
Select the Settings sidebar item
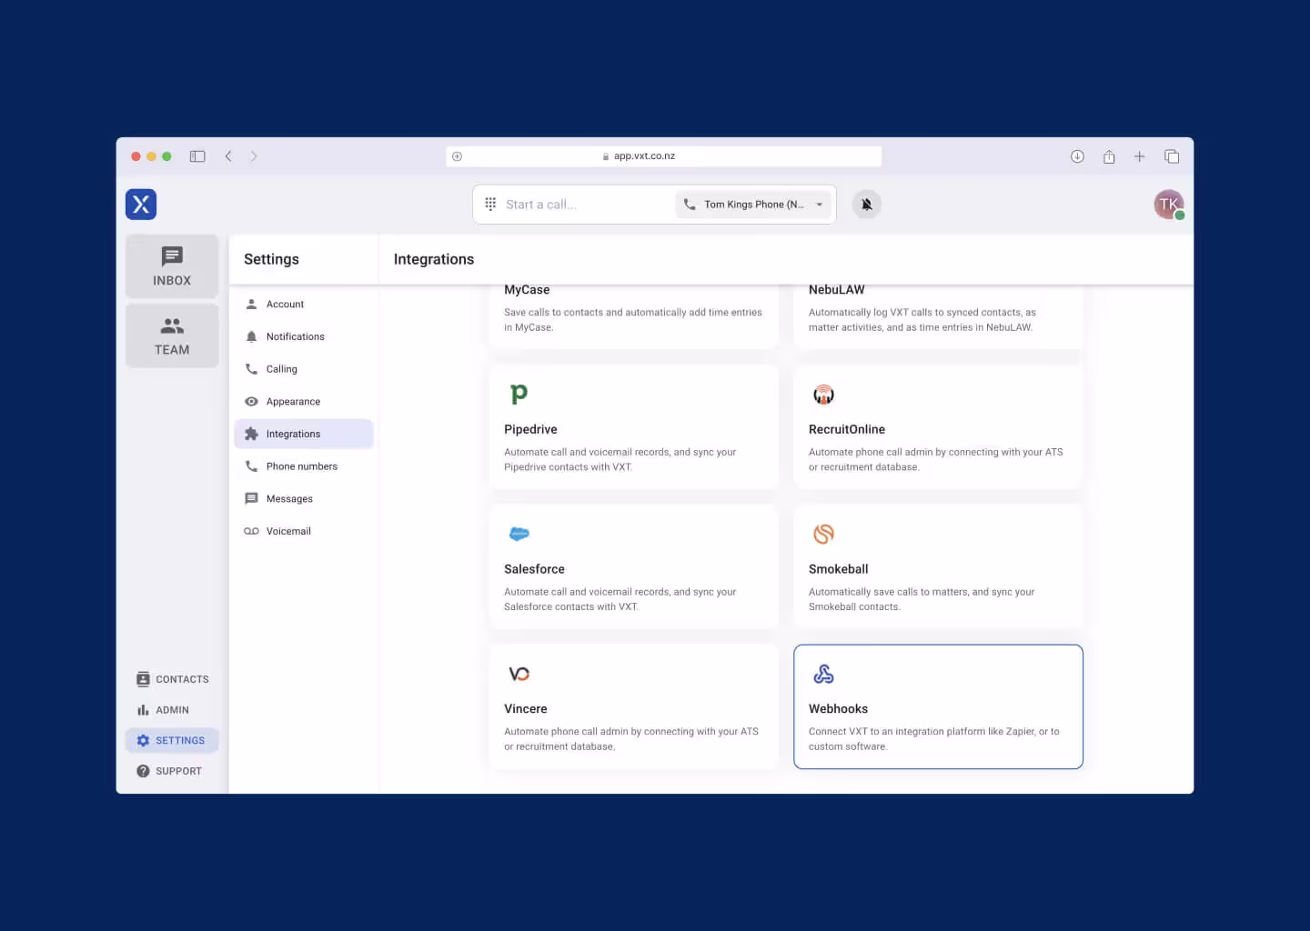tap(172, 740)
